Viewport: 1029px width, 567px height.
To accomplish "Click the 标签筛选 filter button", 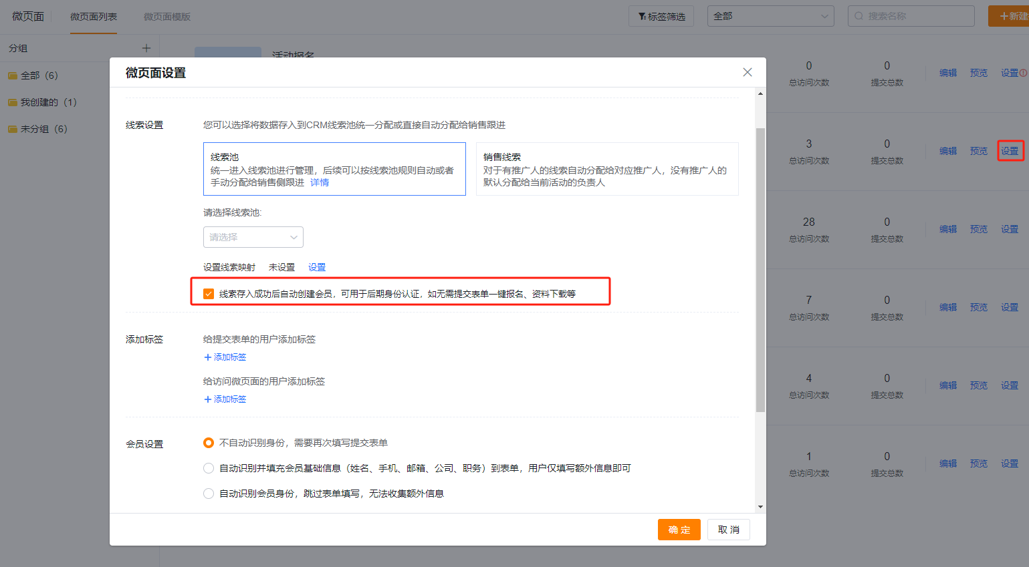I will tap(661, 16).
